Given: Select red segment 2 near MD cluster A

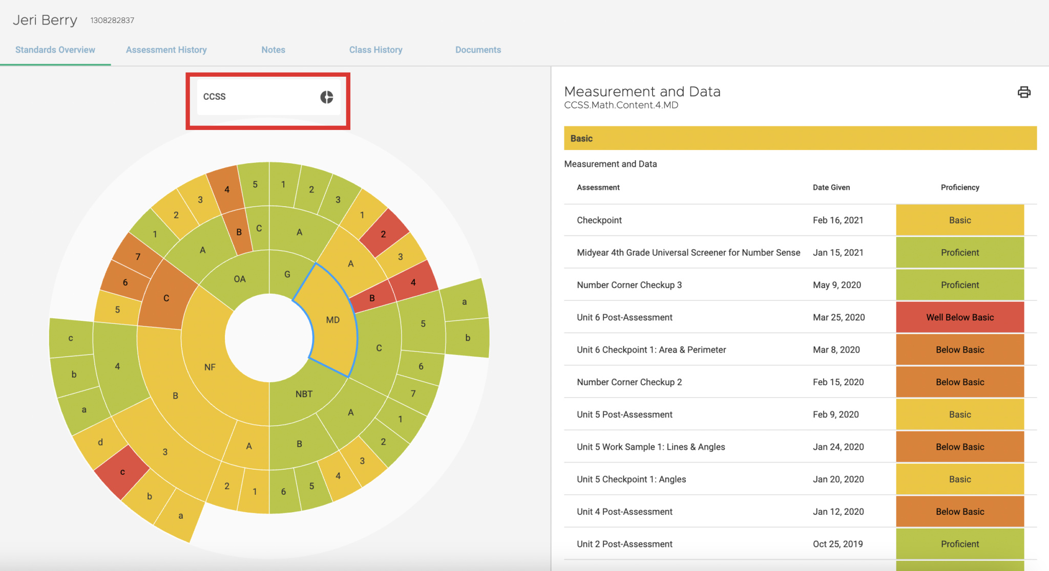Looking at the screenshot, I should tap(384, 233).
